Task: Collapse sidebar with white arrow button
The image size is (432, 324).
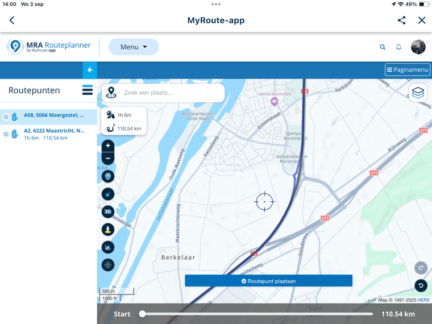Action: [90, 70]
